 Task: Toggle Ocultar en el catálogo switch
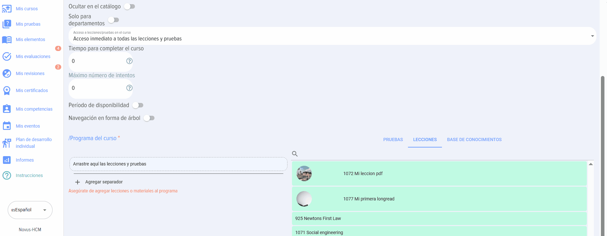(x=130, y=6)
